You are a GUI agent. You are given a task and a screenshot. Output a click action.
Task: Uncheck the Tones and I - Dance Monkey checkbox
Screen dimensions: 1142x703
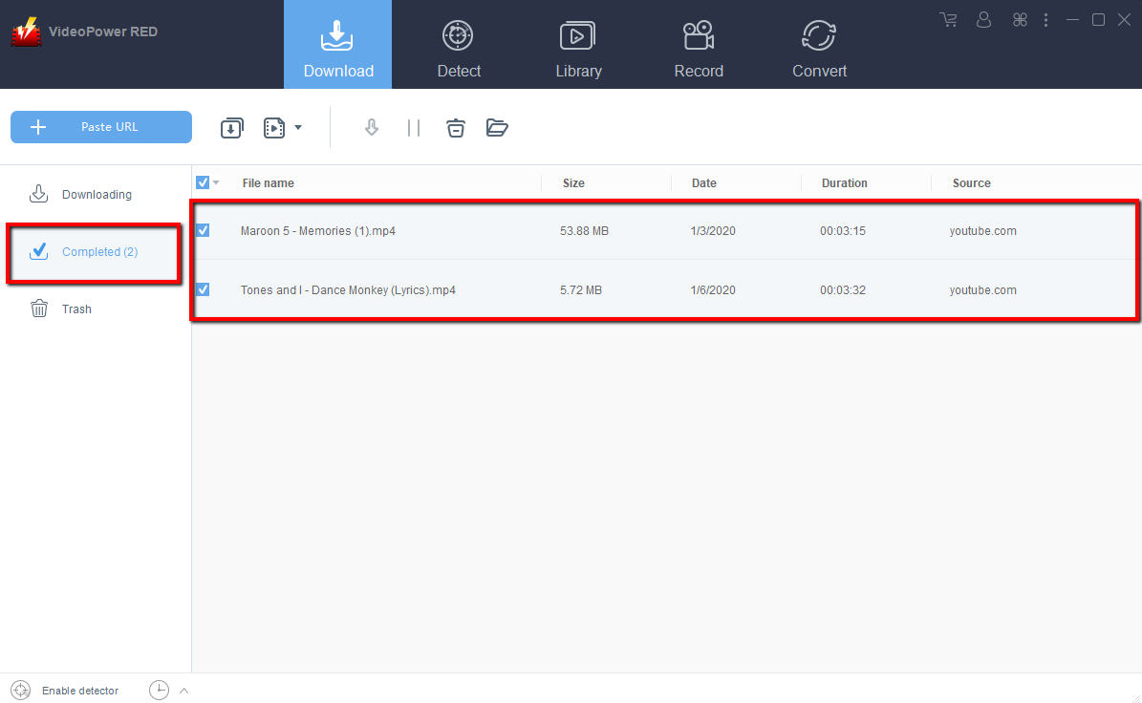point(203,288)
